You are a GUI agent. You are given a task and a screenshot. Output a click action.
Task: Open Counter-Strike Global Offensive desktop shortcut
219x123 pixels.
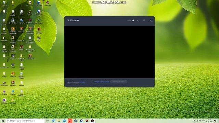click(x=13, y=31)
